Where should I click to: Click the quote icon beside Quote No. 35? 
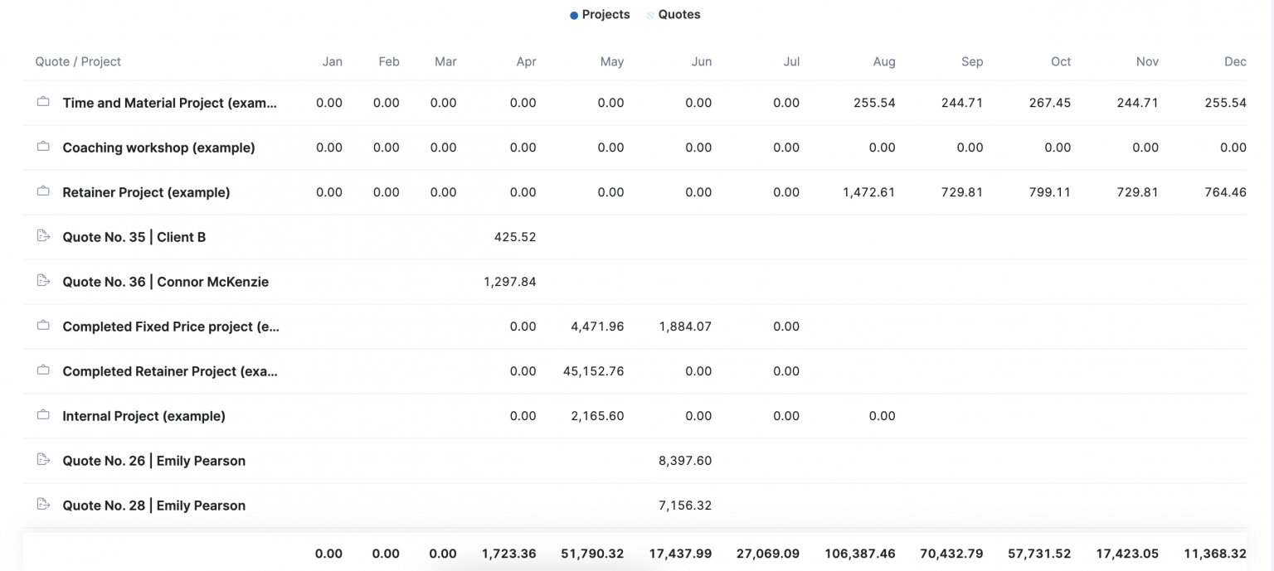pyautogui.click(x=43, y=236)
